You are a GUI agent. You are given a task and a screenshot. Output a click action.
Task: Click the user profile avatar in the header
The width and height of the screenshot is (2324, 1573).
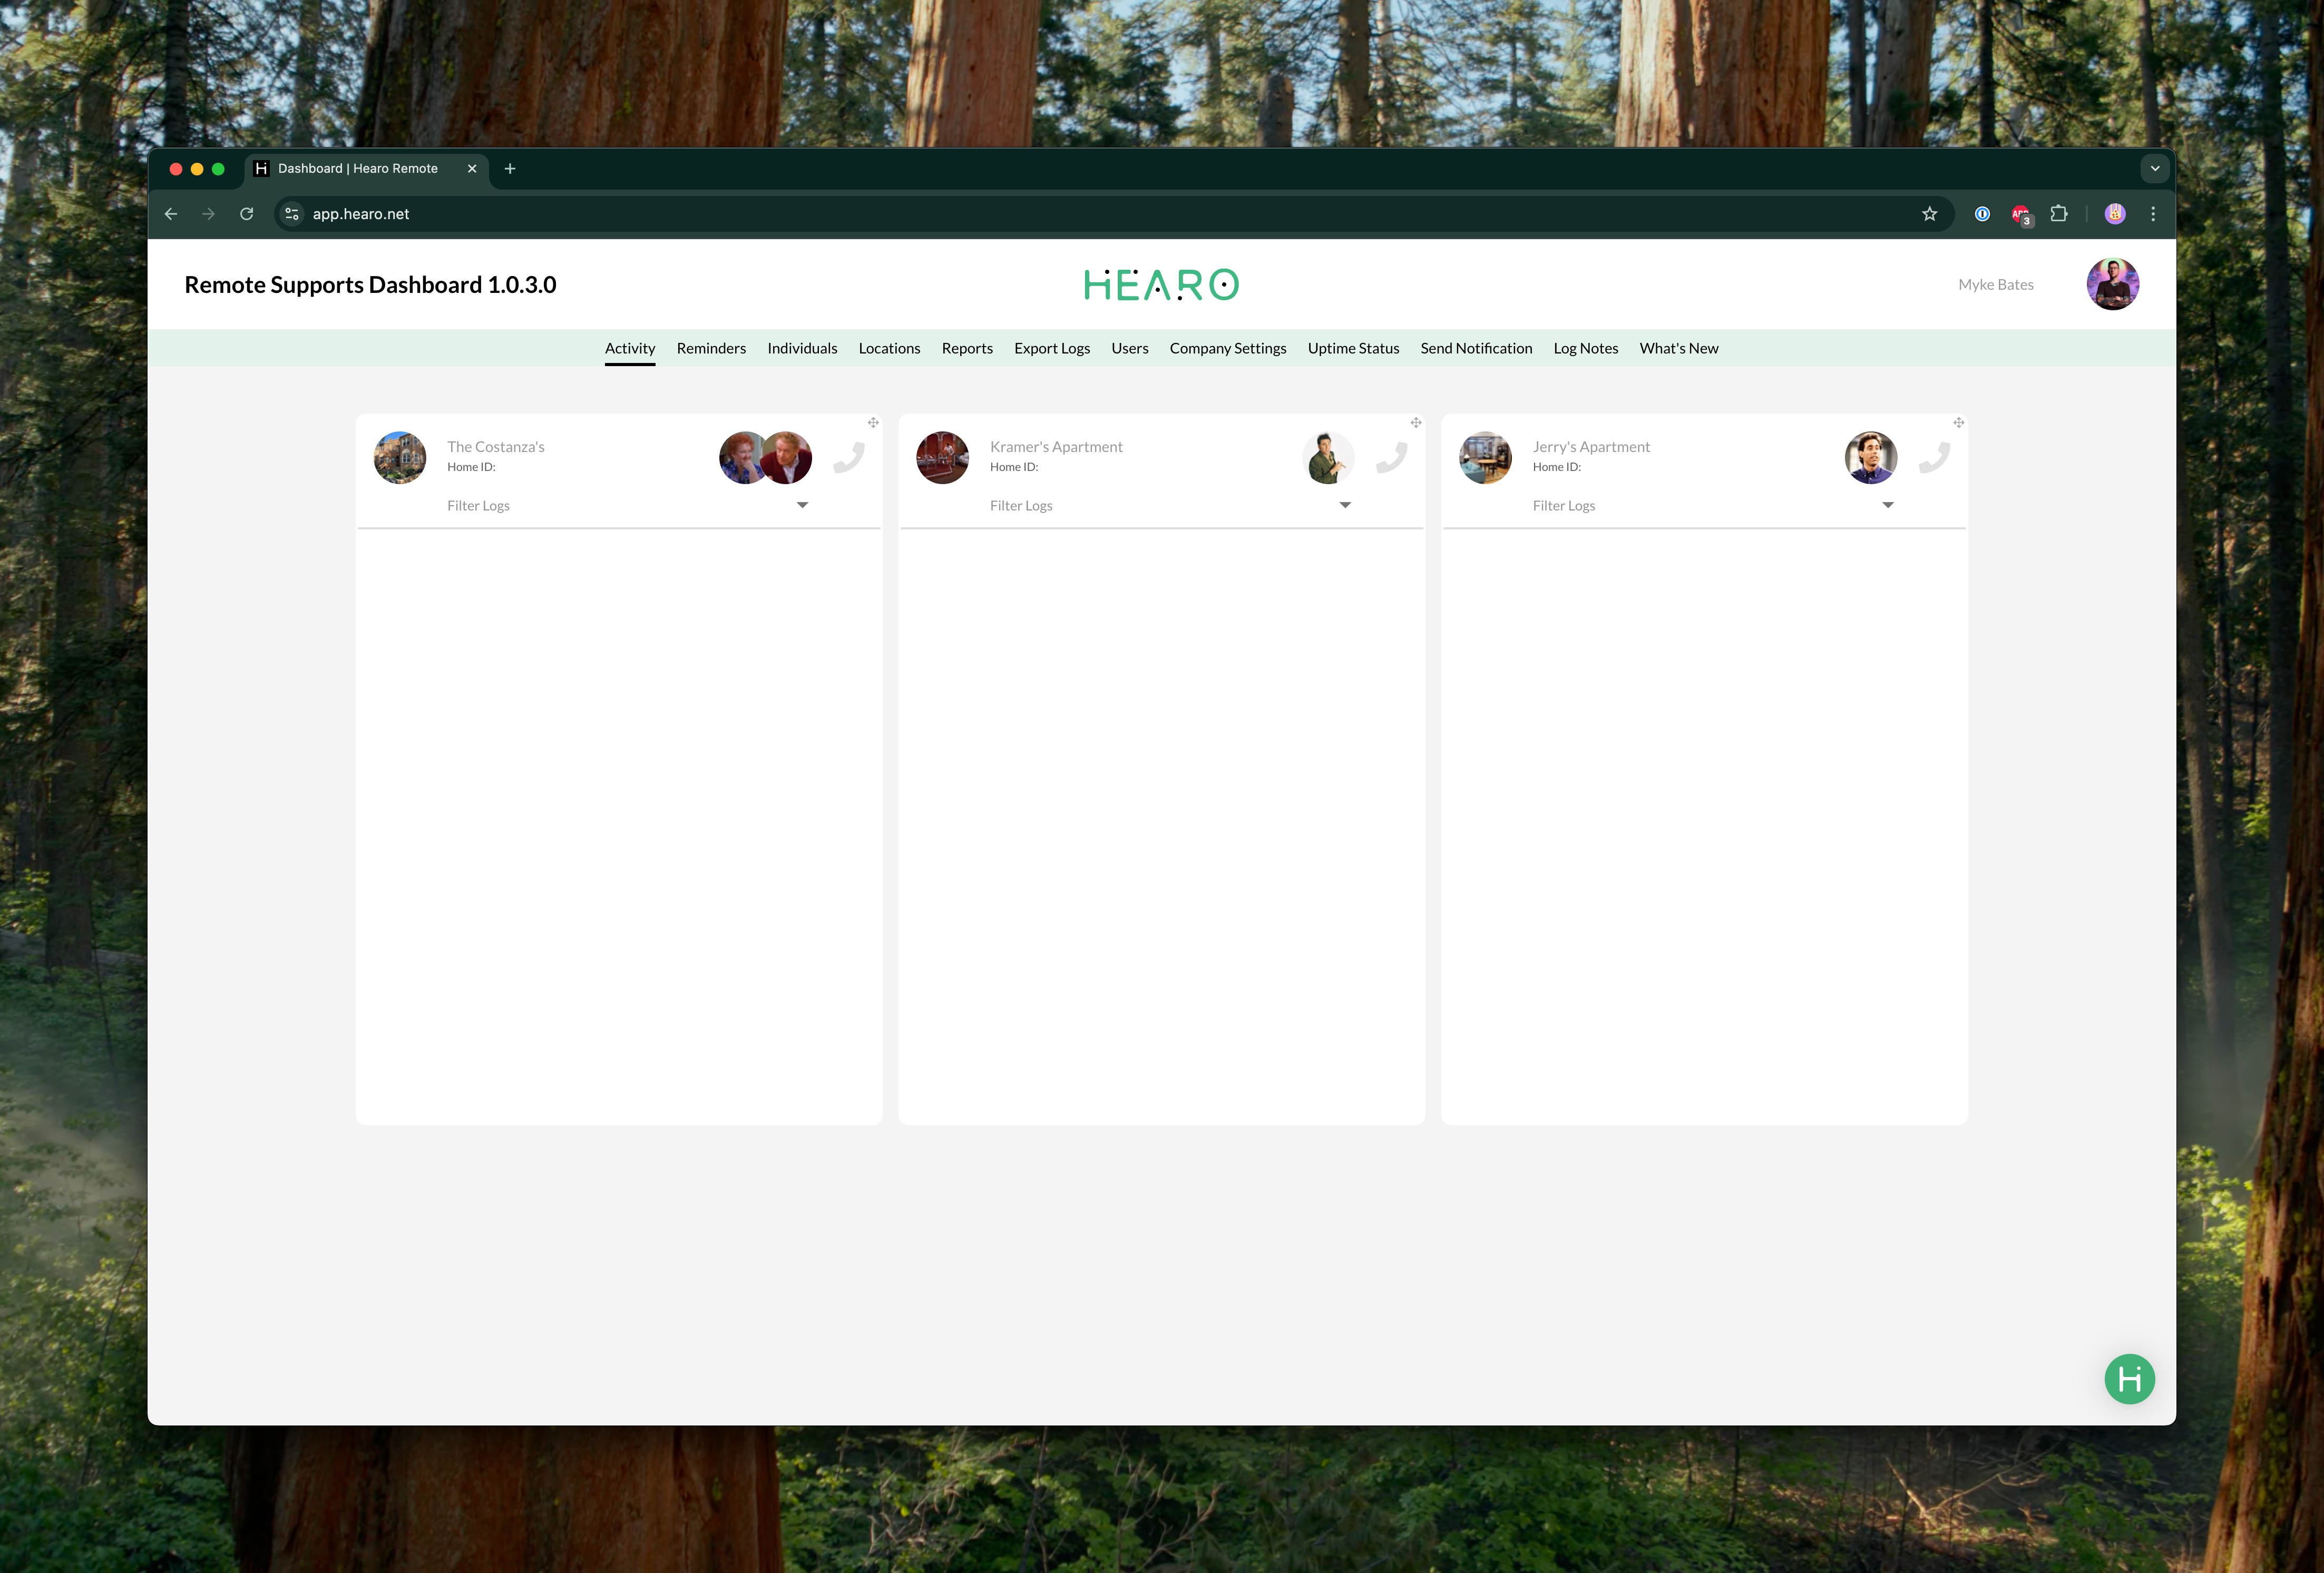tap(2112, 285)
